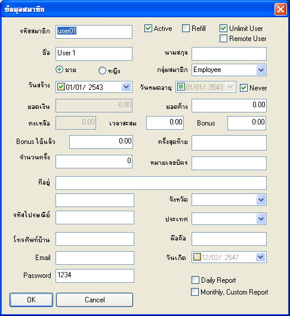Open the จังหวัด province dropdown
Viewport: 290px width, 316px height.
coord(261,200)
